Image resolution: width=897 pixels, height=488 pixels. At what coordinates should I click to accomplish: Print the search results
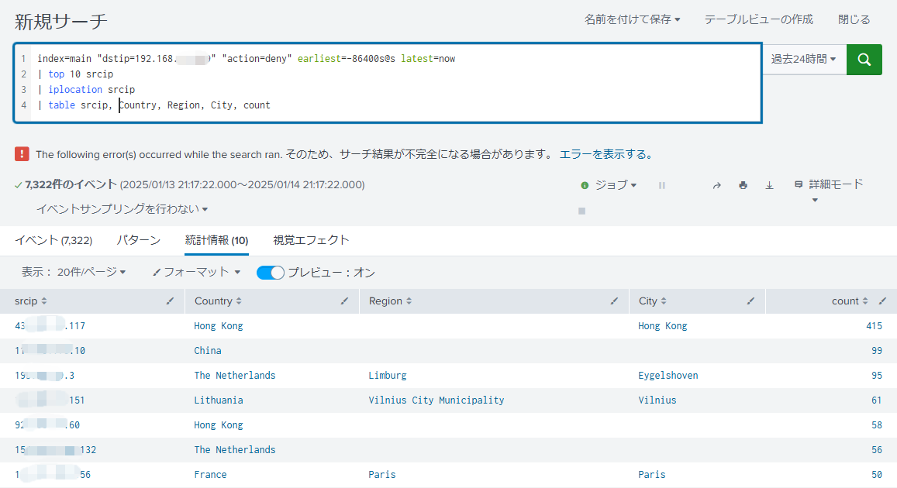point(743,185)
